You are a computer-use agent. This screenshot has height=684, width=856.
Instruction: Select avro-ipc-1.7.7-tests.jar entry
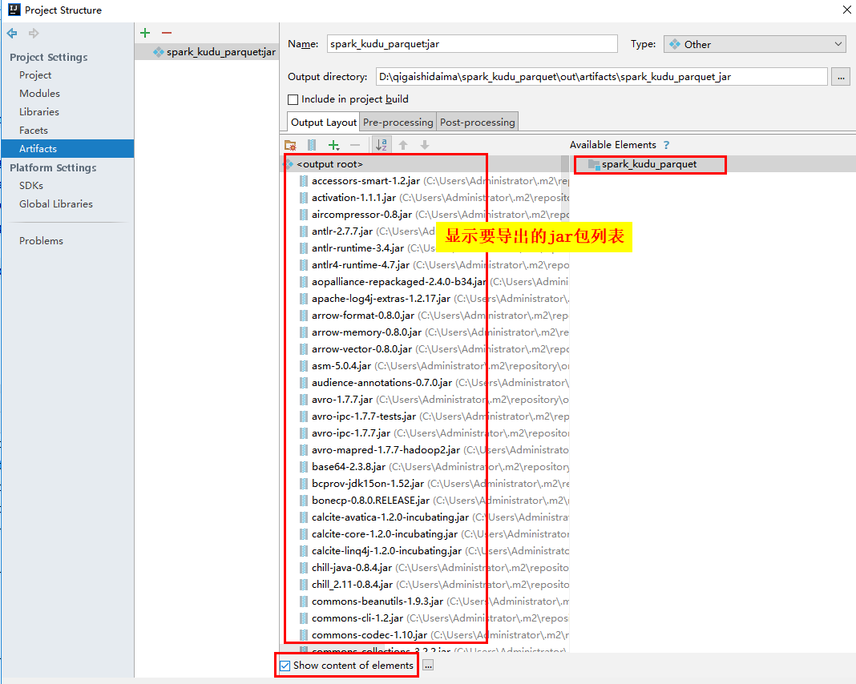pyautogui.click(x=364, y=416)
